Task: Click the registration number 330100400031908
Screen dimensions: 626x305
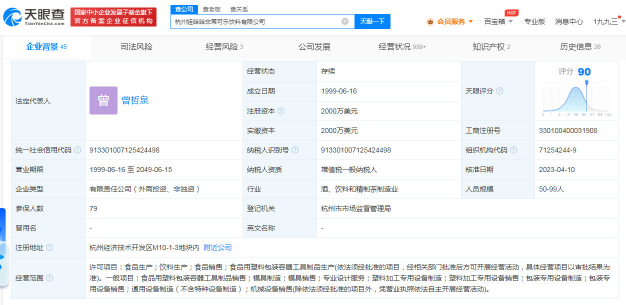Action: (568, 130)
